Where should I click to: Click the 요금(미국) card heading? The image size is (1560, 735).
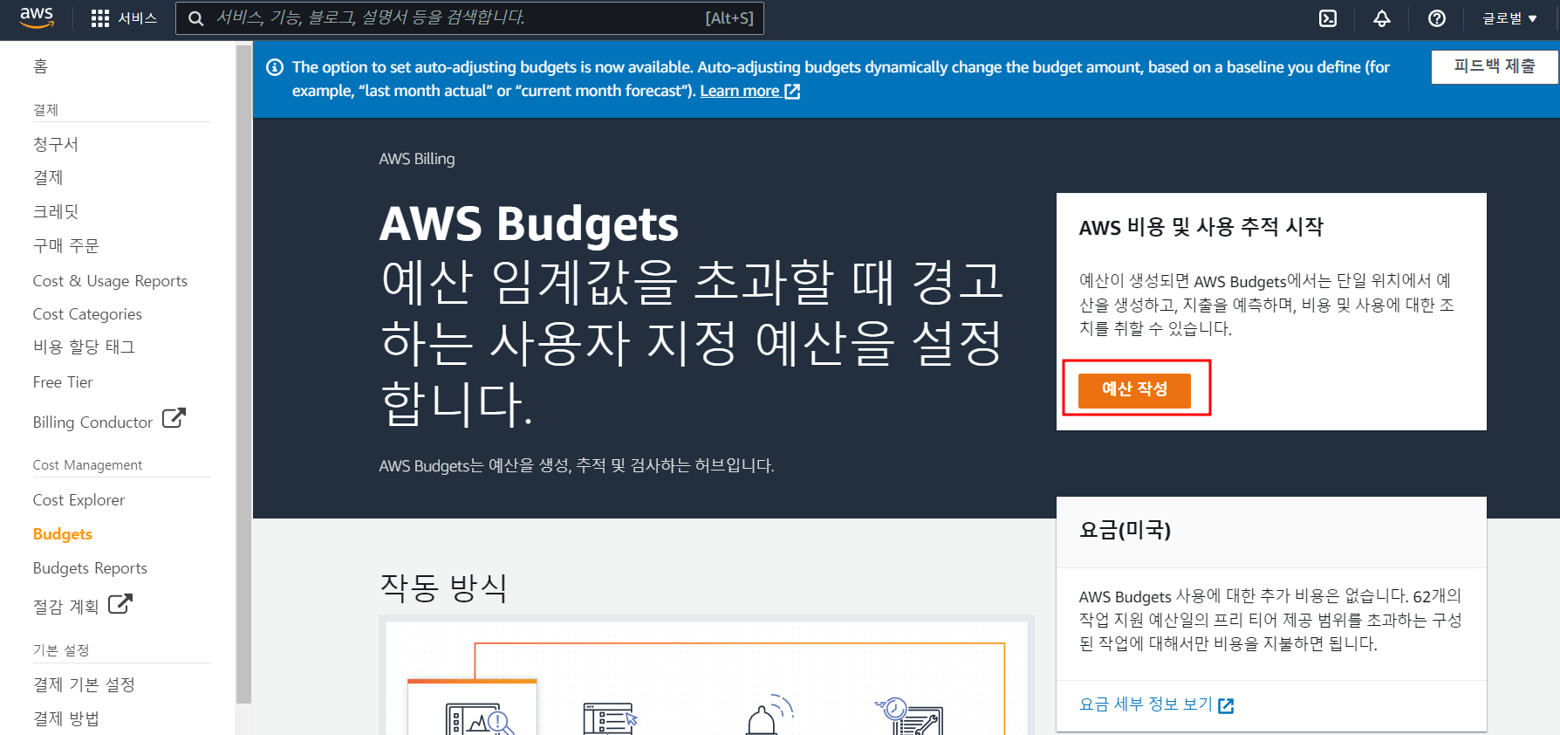(x=1125, y=530)
